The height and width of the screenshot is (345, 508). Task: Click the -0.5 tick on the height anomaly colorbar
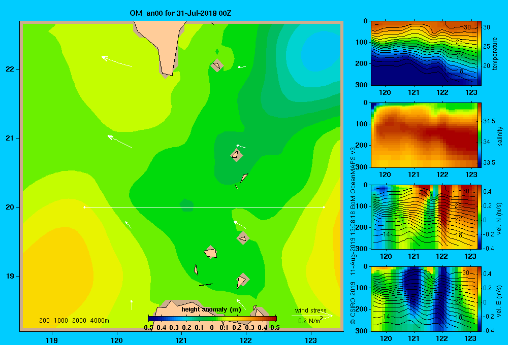click(147, 328)
